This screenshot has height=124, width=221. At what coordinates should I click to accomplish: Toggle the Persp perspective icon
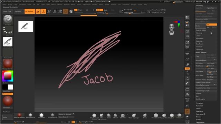(187, 48)
